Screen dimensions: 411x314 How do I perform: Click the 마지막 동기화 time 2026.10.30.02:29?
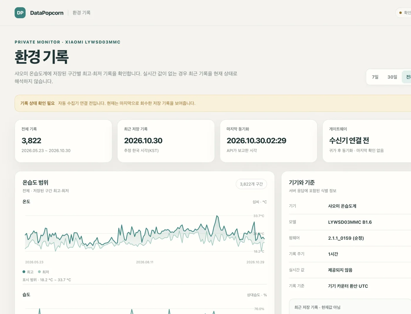coord(256,141)
